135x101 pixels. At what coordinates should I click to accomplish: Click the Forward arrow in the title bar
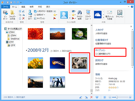(11, 2)
